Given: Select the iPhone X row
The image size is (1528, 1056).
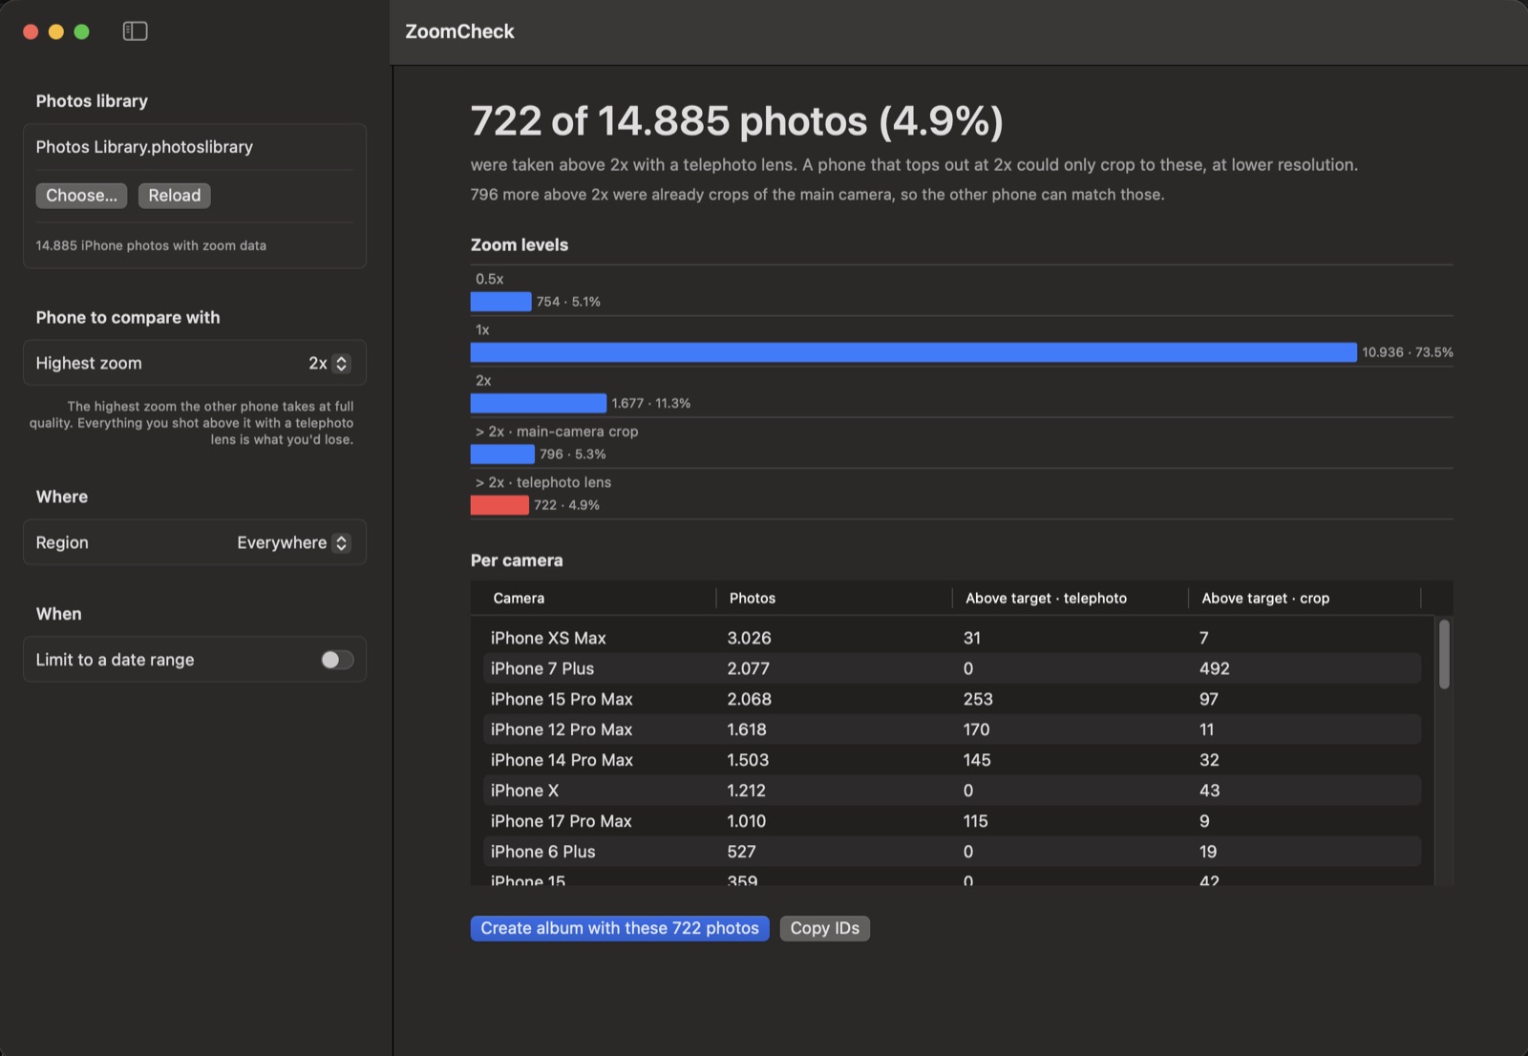Looking at the screenshot, I should coord(950,791).
